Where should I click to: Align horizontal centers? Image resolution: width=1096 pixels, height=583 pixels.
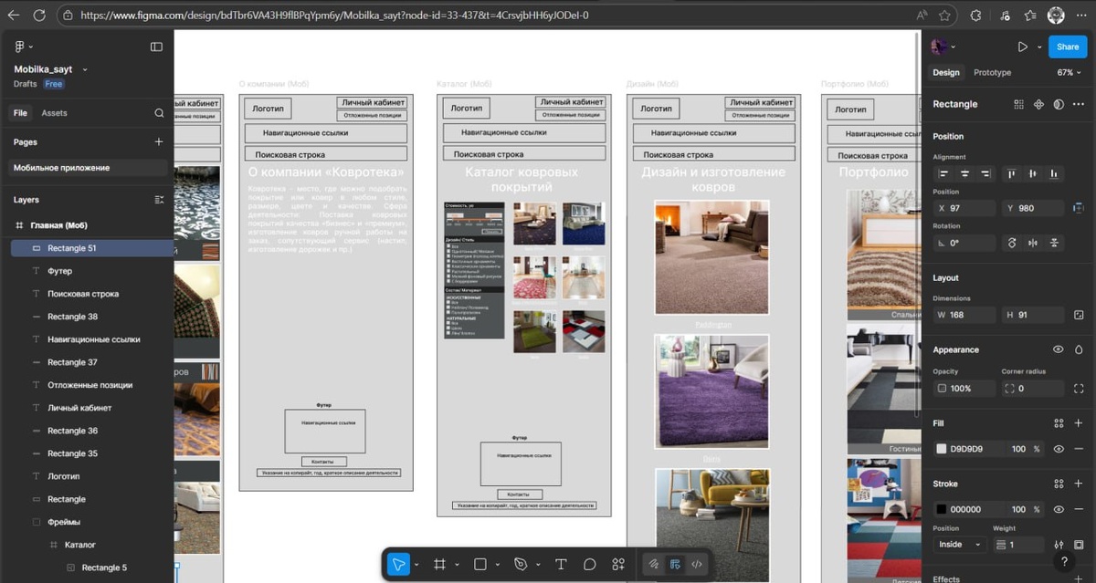click(964, 173)
